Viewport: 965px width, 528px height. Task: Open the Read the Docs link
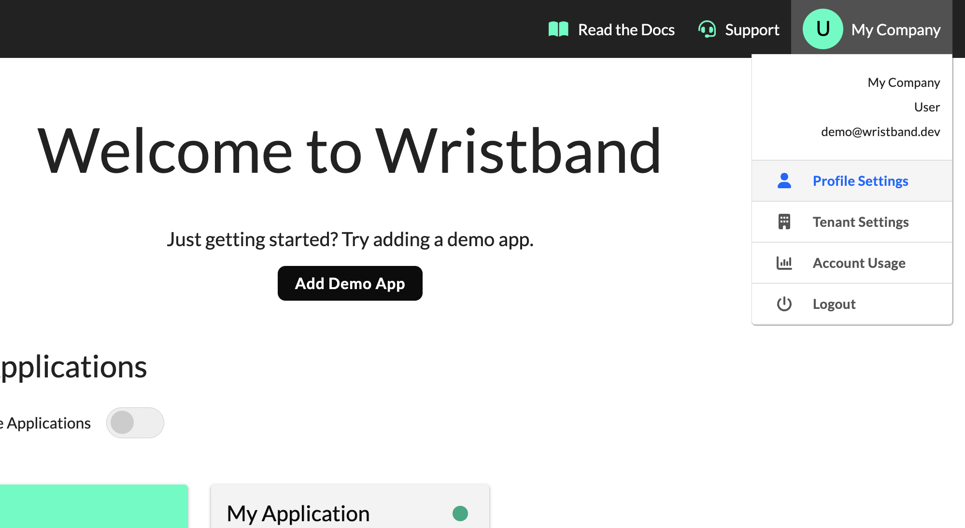pos(611,29)
